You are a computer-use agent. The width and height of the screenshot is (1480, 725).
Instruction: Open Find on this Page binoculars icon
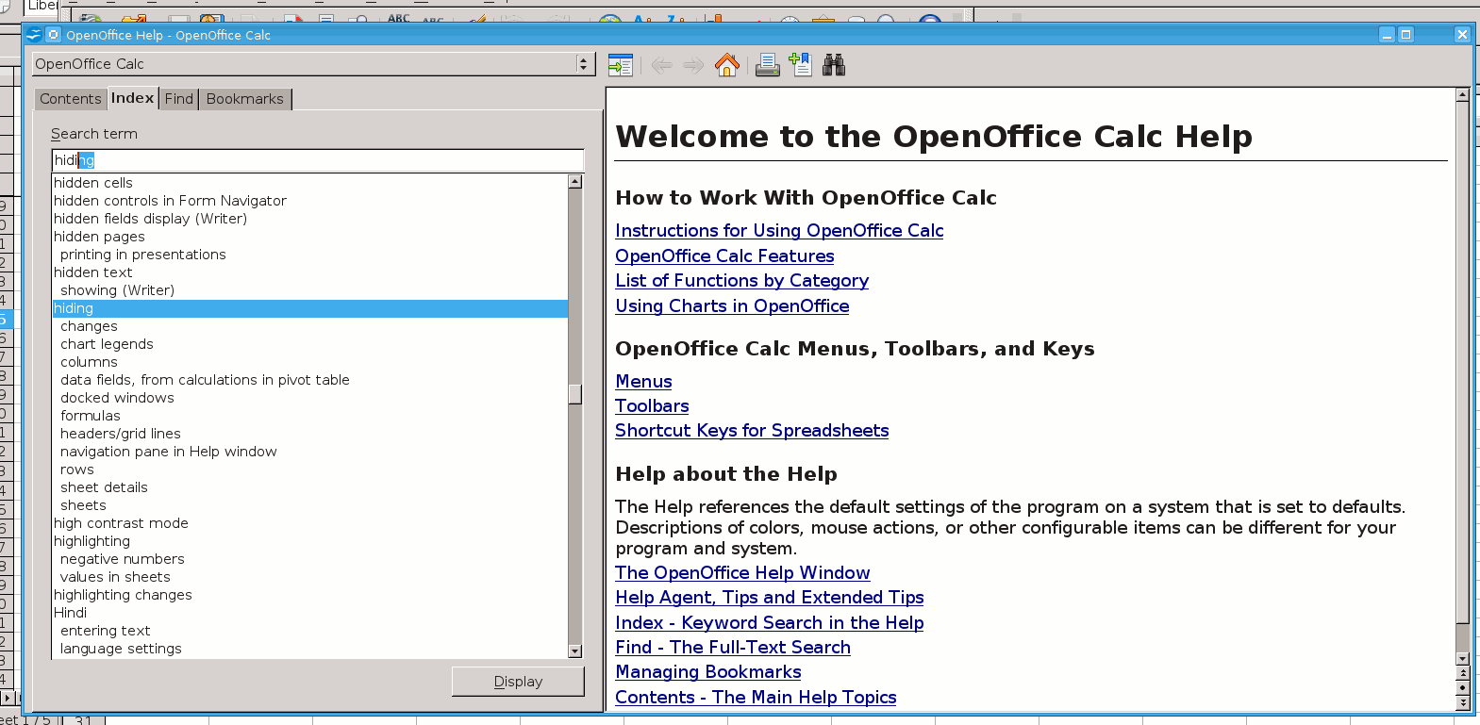tap(834, 65)
